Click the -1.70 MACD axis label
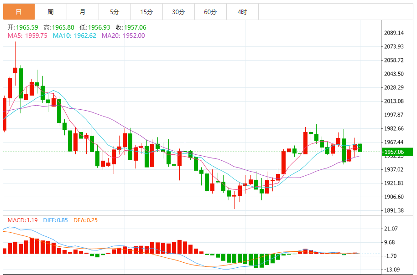 click(391, 256)
